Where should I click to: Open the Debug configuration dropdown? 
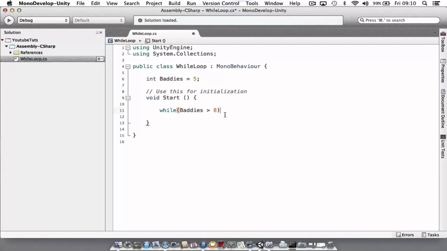43,20
